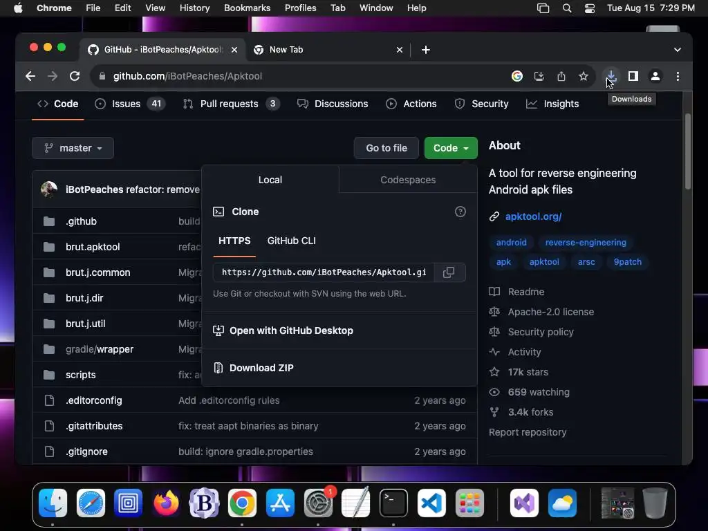The image size is (708, 531).
Task: Switch to the Issues tab
Action: coord(129,104)
